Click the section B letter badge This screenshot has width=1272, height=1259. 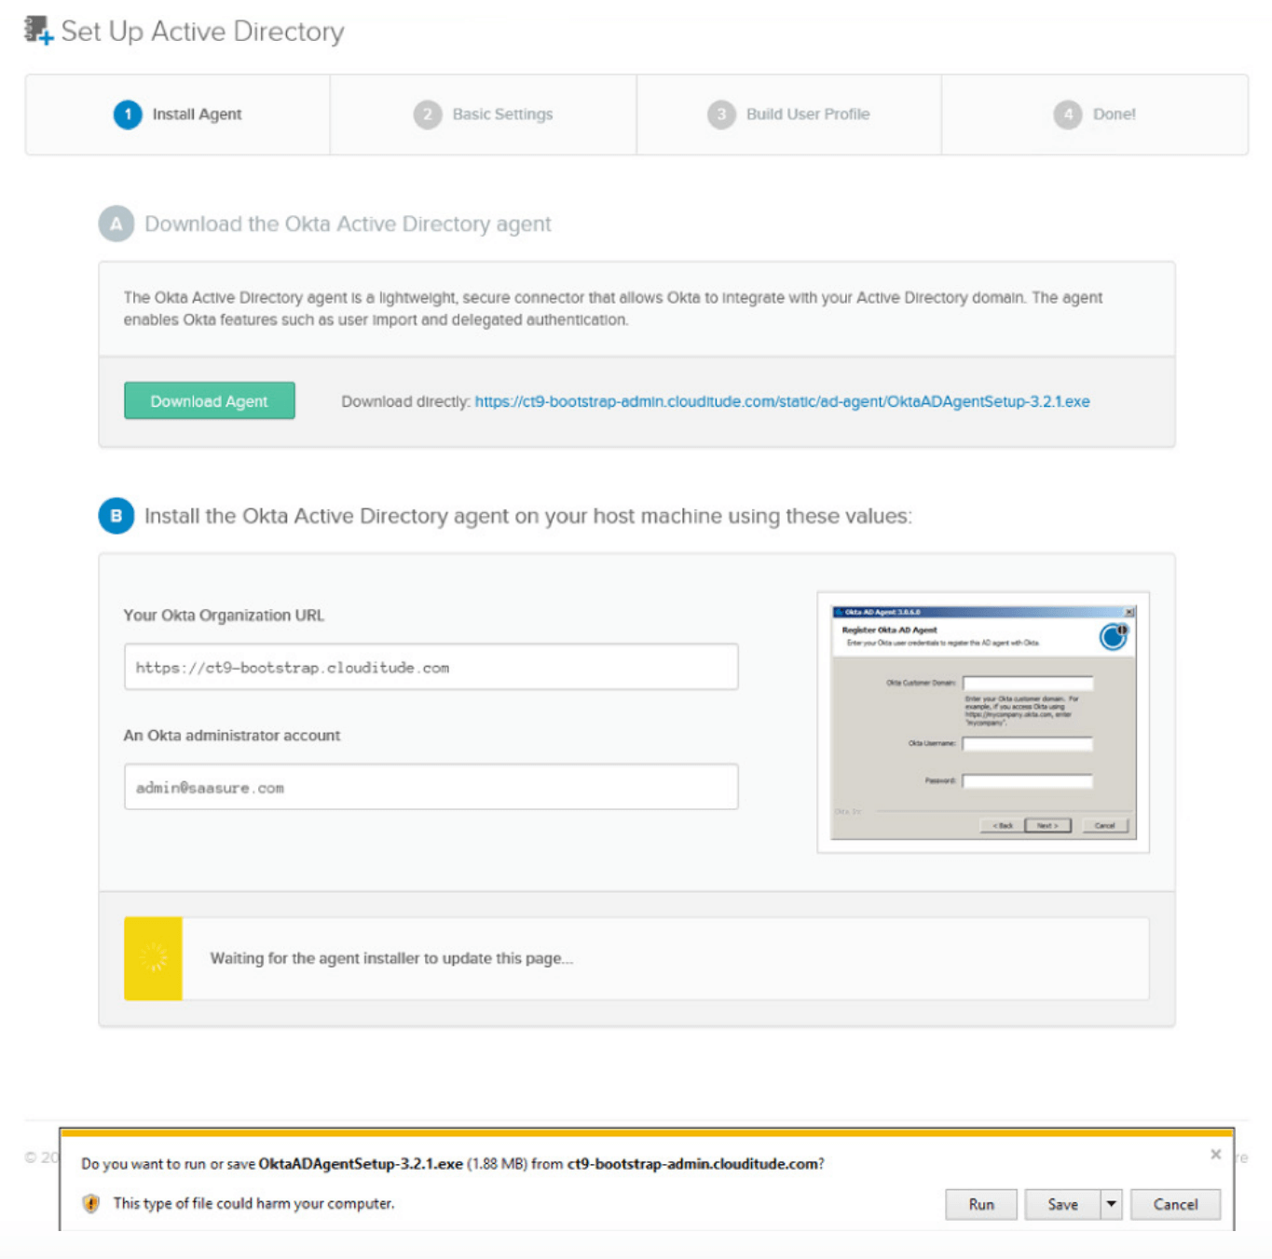(x=116, y=516)
